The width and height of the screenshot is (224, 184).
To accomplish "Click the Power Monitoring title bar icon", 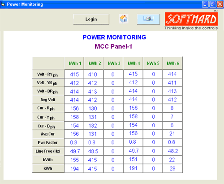I will point(3,4).
